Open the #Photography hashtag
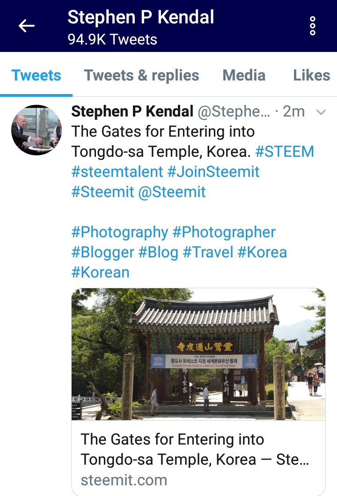The height and width of the screenshot is (496, 337). click(x=120, y=232)
